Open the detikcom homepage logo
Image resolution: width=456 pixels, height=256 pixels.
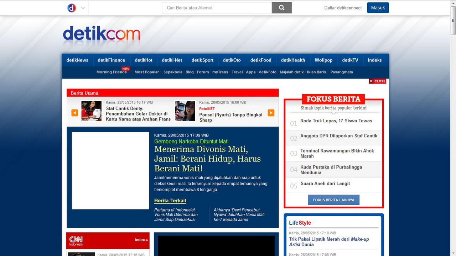[102, 34]
